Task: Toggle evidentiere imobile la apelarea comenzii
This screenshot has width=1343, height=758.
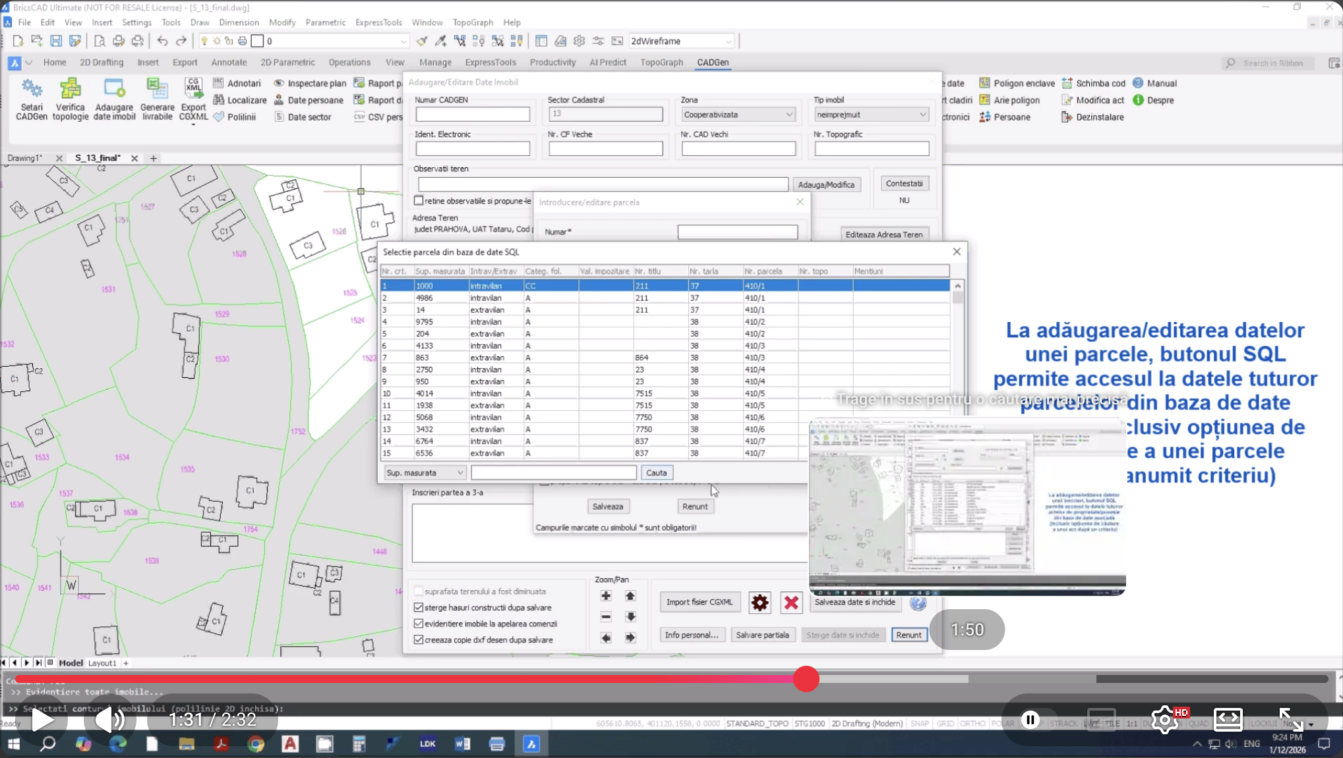Action: 419,624
